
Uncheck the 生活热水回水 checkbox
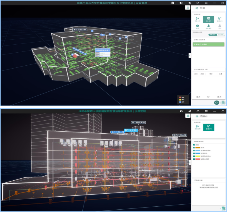194,150
